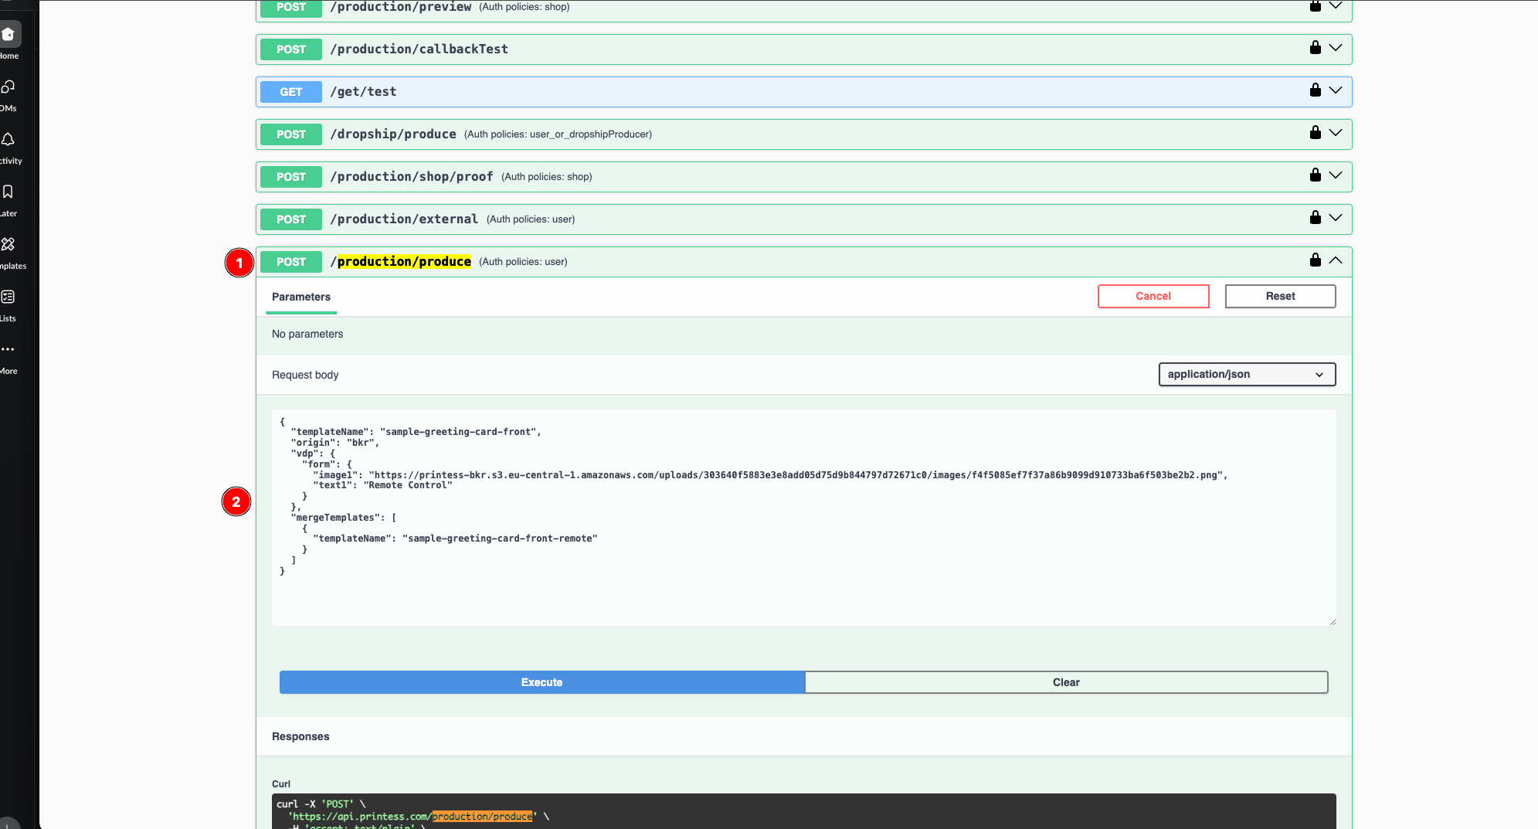
Task: Select the Parameters tab
Action: pyautogui.click(x=301, y=297)
